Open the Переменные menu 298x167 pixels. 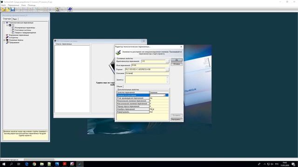(x=14, y=5)
